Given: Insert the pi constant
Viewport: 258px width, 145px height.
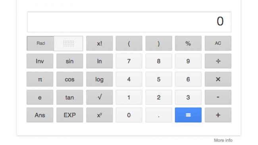Looking at the screenshot, I should [40, 79].
